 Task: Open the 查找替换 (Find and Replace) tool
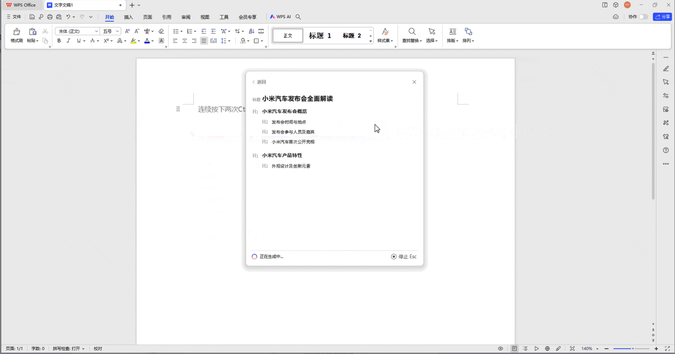tap(412, 35)
